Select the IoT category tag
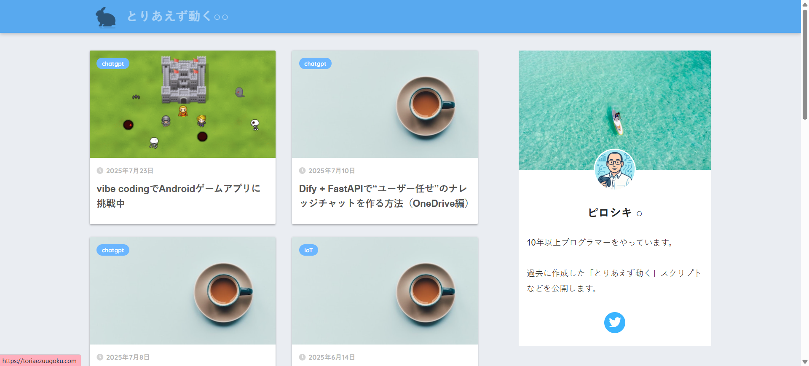The image size is (809, 366). pos(308,250)
